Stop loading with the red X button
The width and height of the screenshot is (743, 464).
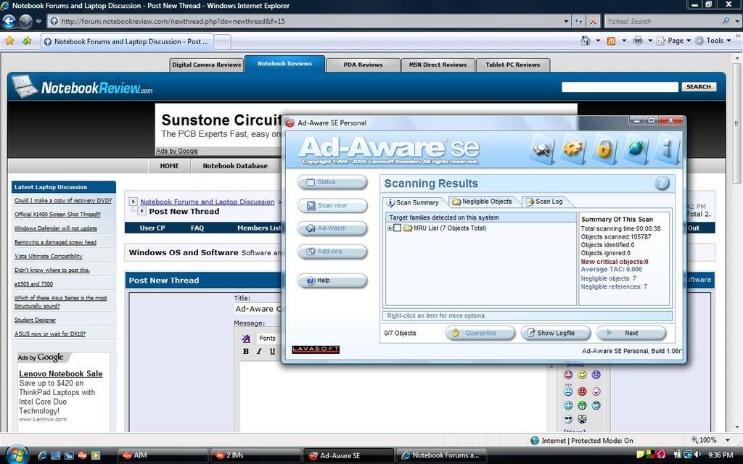point(593,21)
